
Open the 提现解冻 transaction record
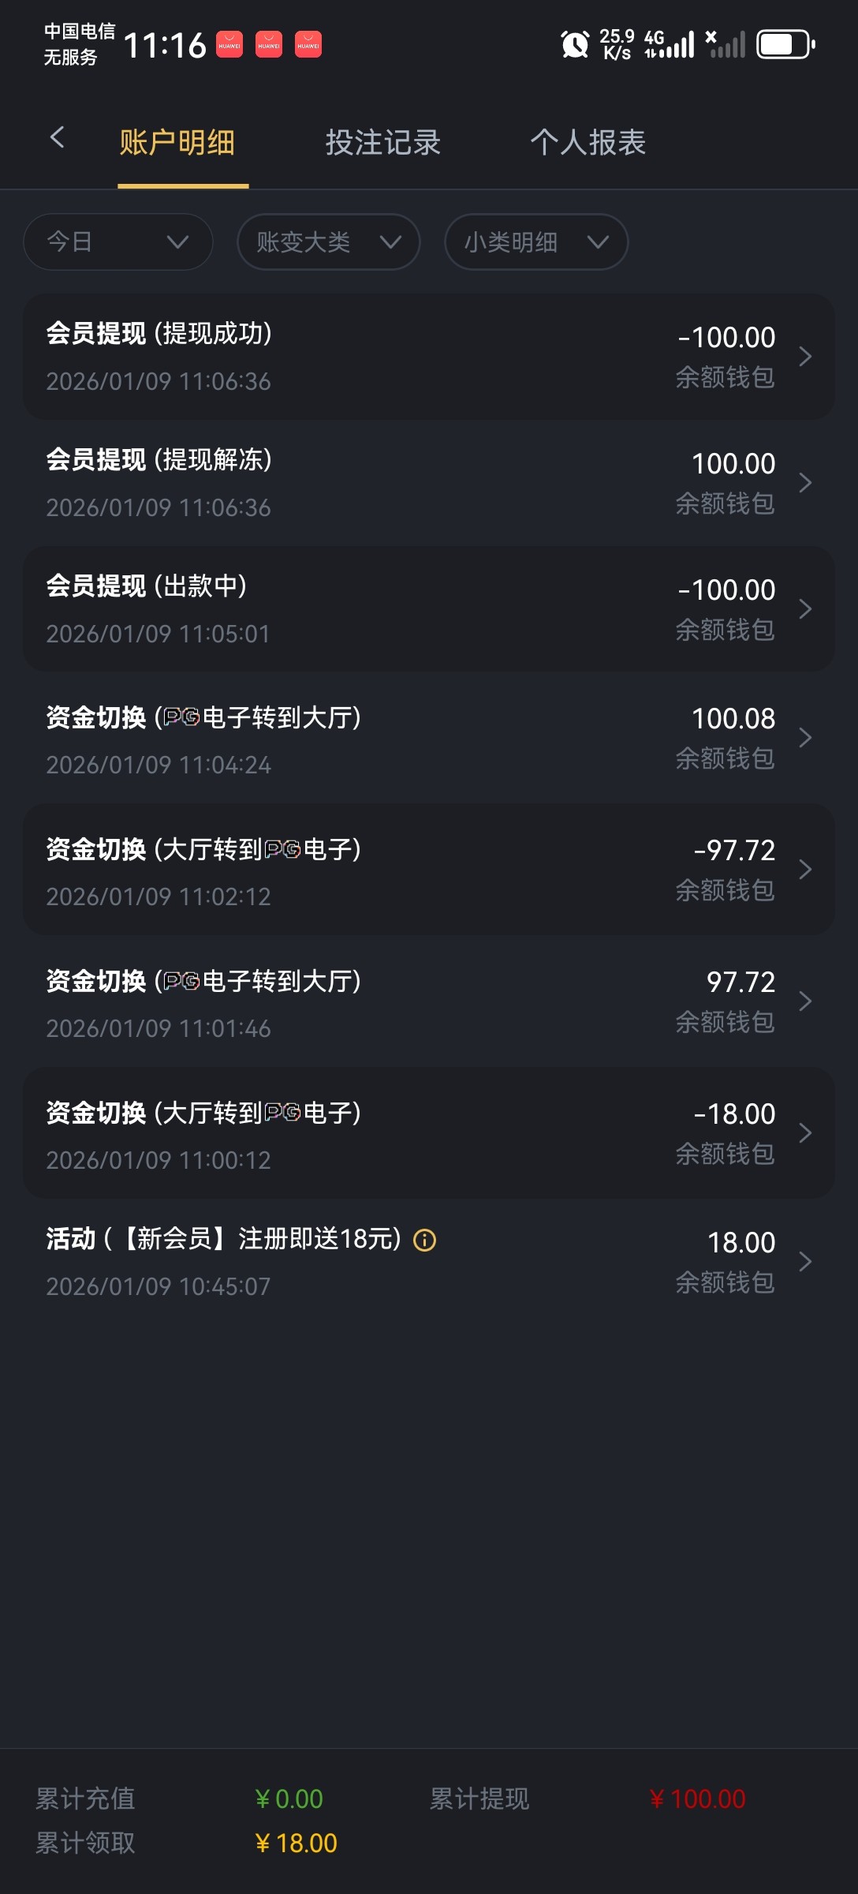pyautogui.click(x=429, y=483)
